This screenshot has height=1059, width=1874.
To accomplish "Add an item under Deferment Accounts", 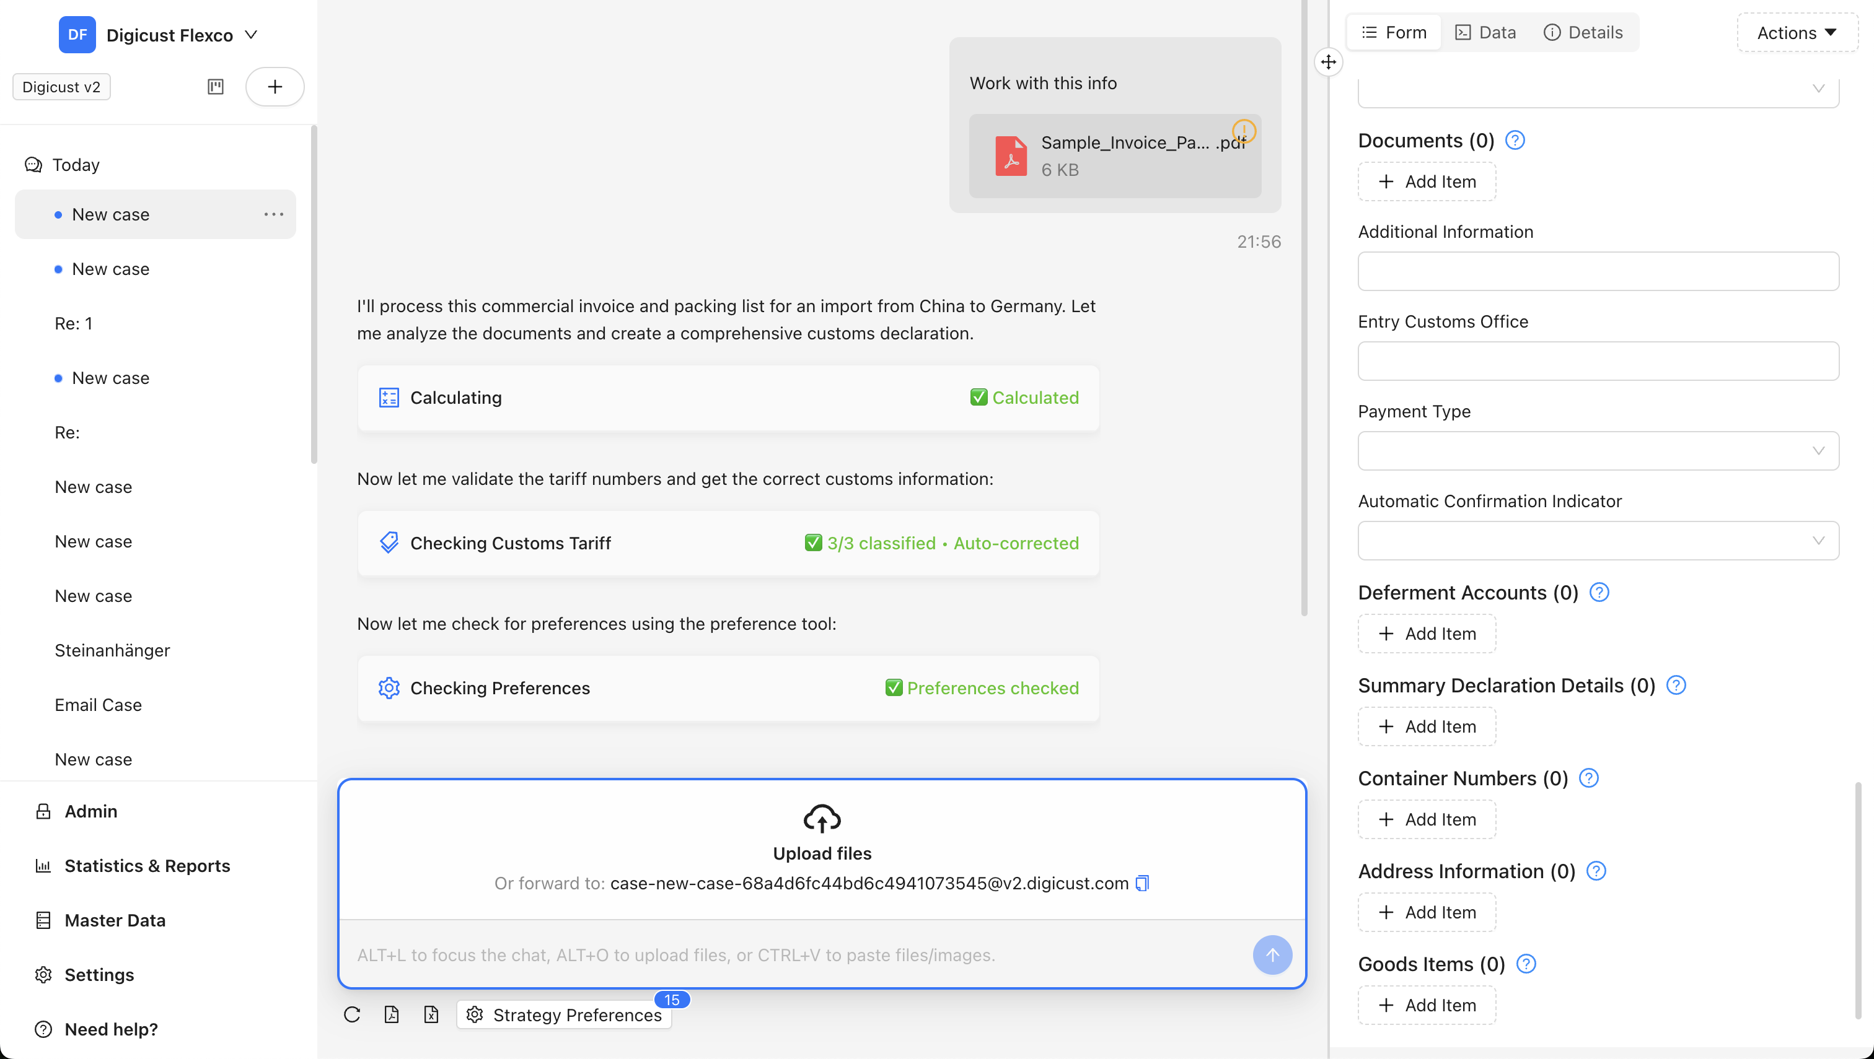I will click(x=1426, y=634).
